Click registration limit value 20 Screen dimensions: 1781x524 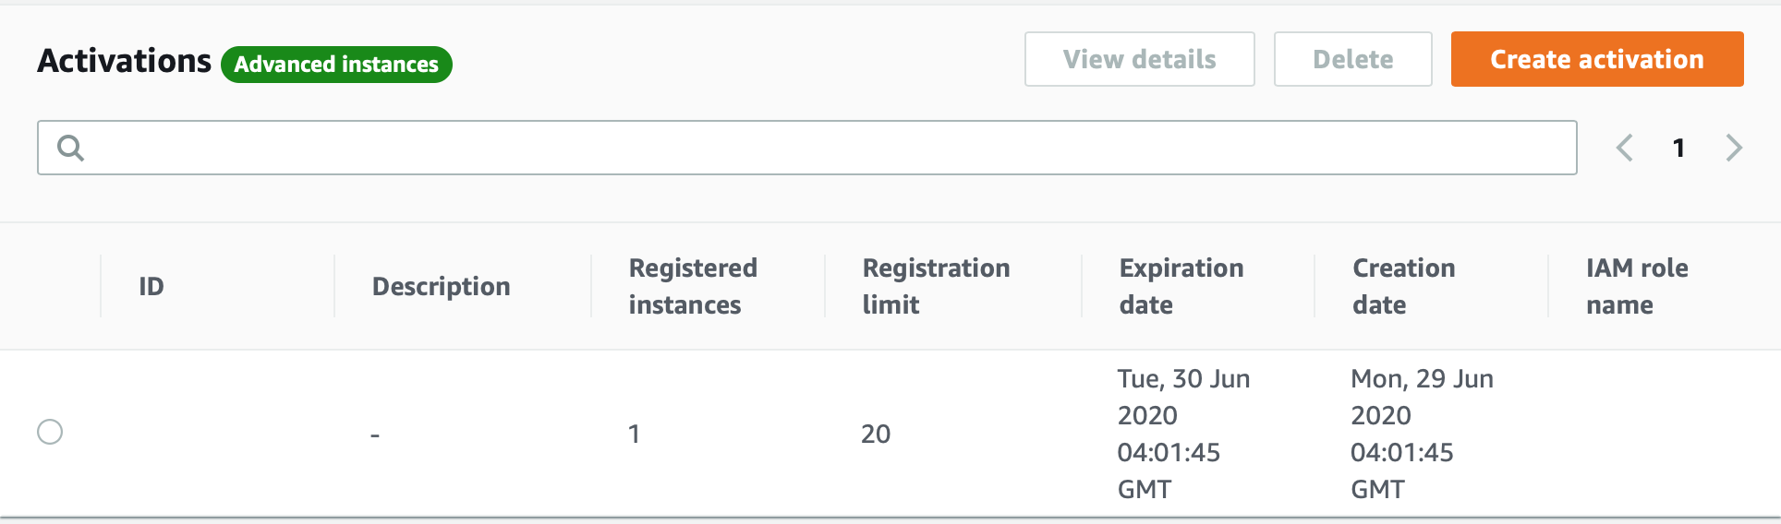click(x=876, y=434)
